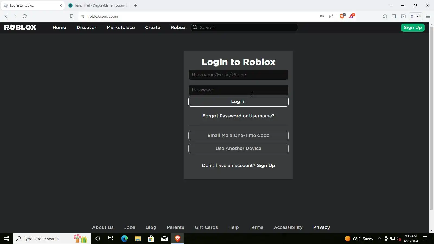This screenshot has width=434, height=244.
Task: Click the network tray icon
Action: [x=392, y=239]
